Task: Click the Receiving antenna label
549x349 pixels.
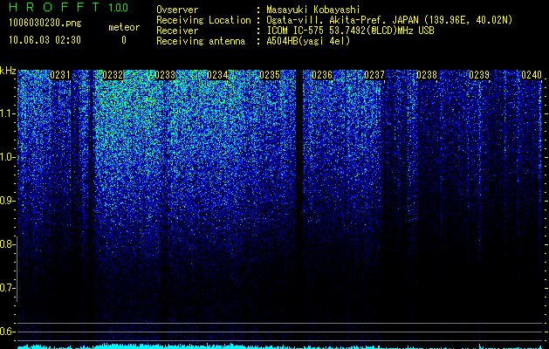Action: [201, 41]
